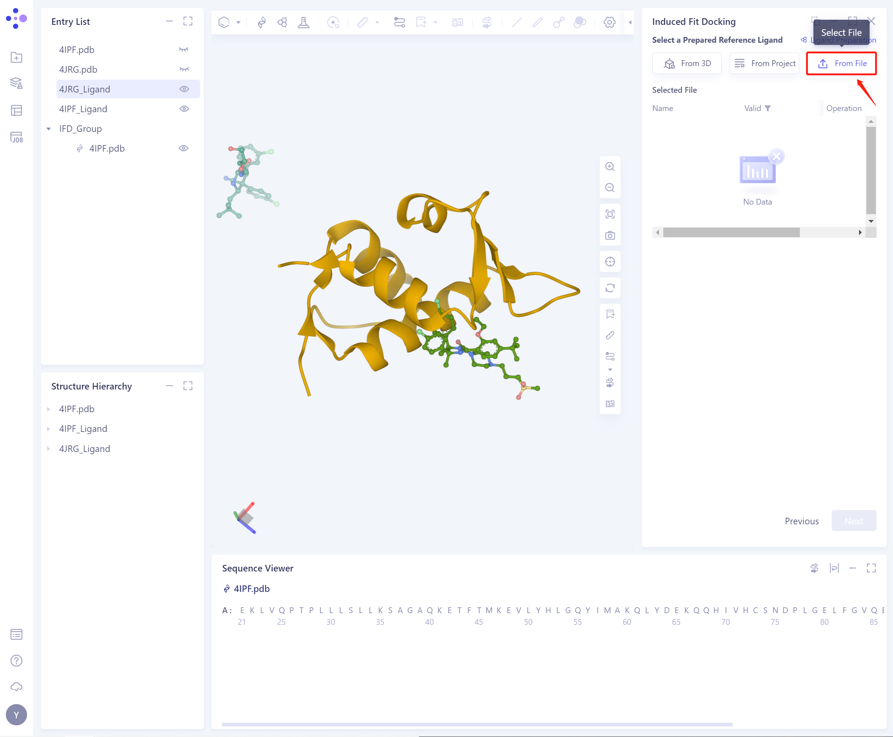Show the hidden 4JRG.pdb entry
Image resolution: width=893 pixels, height=737 pixels.
(184, 69)
